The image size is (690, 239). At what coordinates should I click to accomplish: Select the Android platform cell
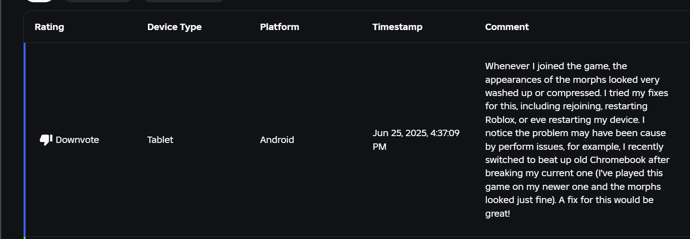(277, 140)
